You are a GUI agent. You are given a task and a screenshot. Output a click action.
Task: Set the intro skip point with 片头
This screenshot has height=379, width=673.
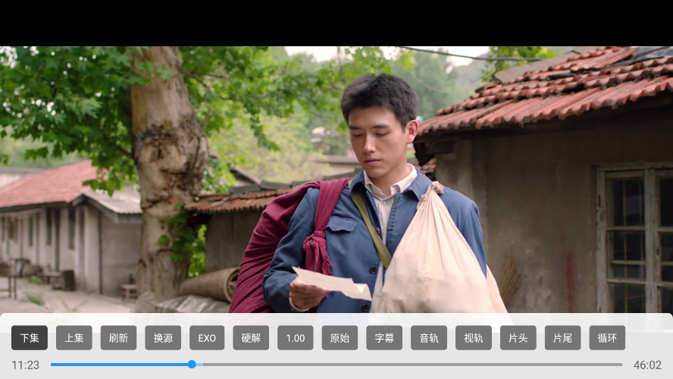[x=518, y=338]
